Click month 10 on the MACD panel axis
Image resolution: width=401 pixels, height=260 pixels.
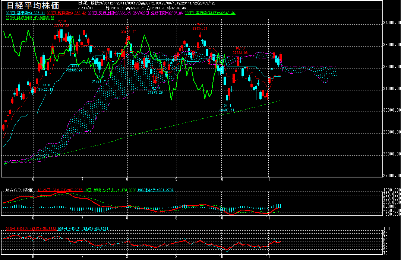[221, 218]
